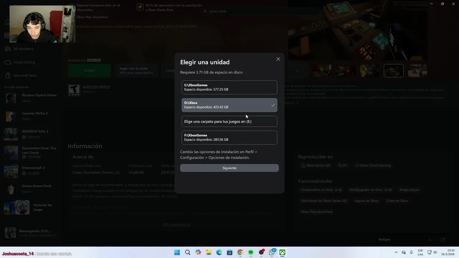The image size is (459, 258).
Task: Open OBS Studio from the taskbar
Action: coord(261,252)
